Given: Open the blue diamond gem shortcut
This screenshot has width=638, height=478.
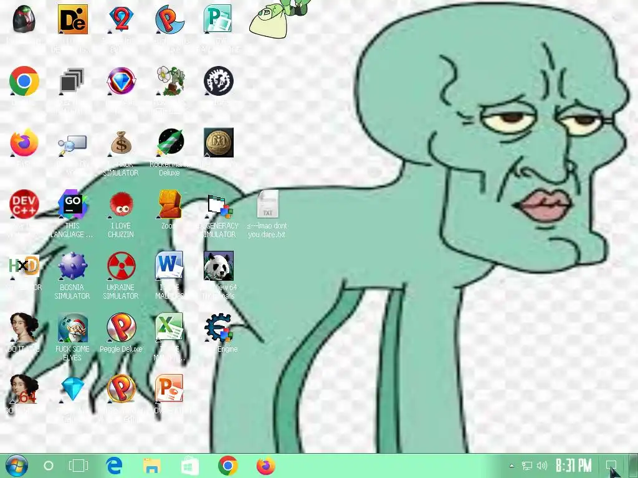Looking at the screenshot, I should pos(72,388).
